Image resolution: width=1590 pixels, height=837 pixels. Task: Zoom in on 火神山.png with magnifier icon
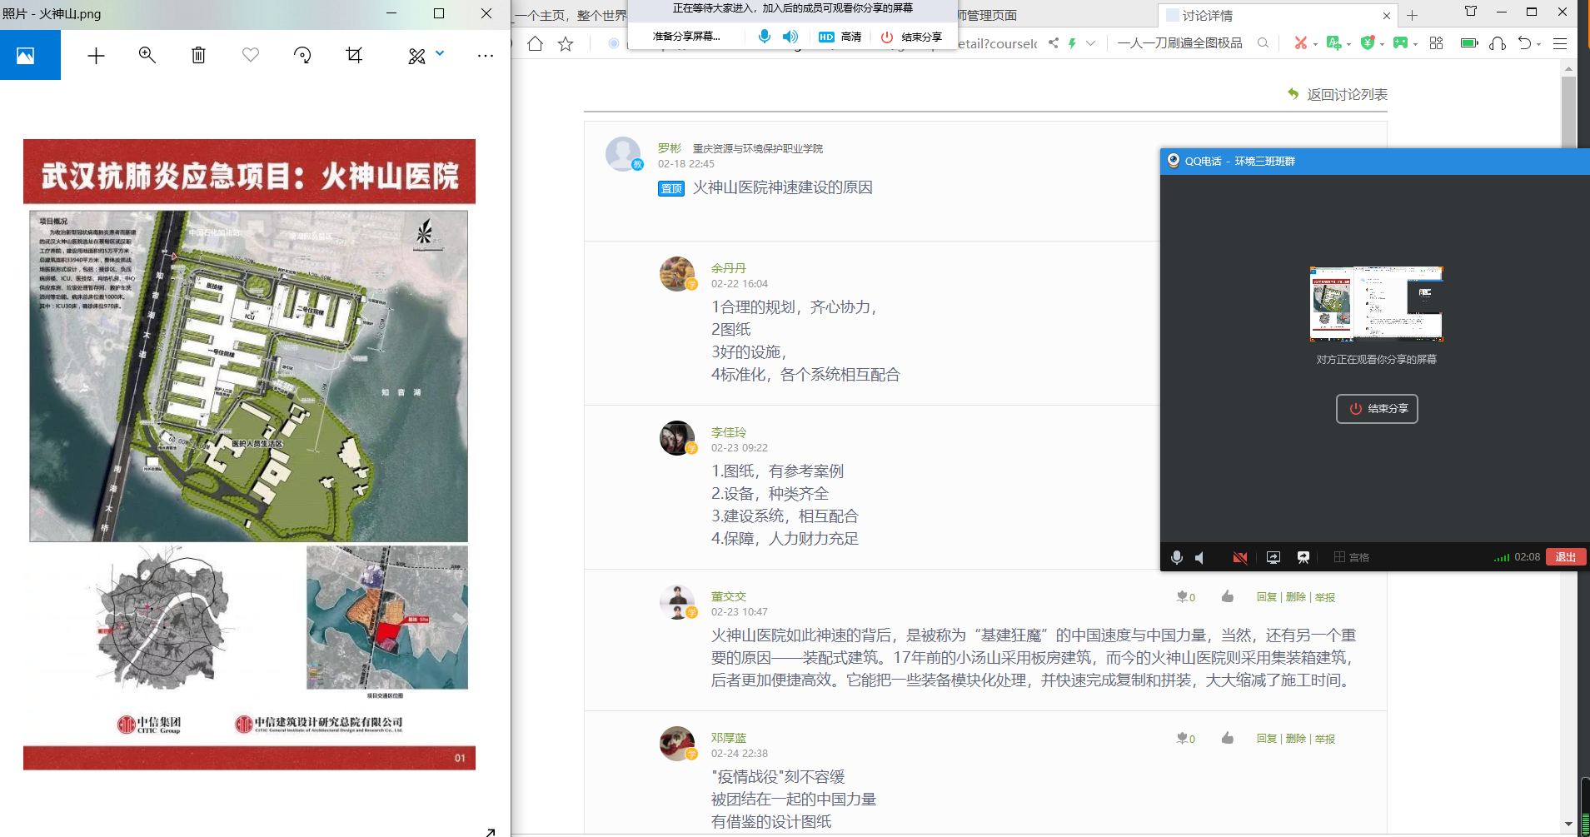click(x=147, y=55)
